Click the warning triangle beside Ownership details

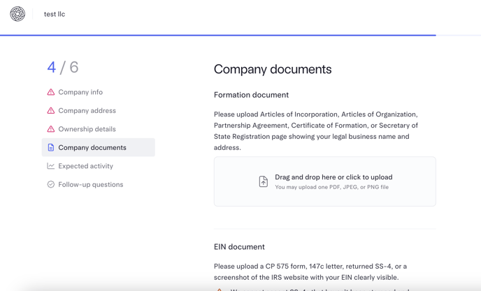[51, 129]
